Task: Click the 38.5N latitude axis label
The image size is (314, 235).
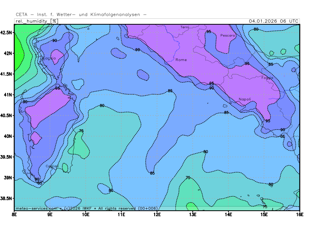Action: [7, 199]
